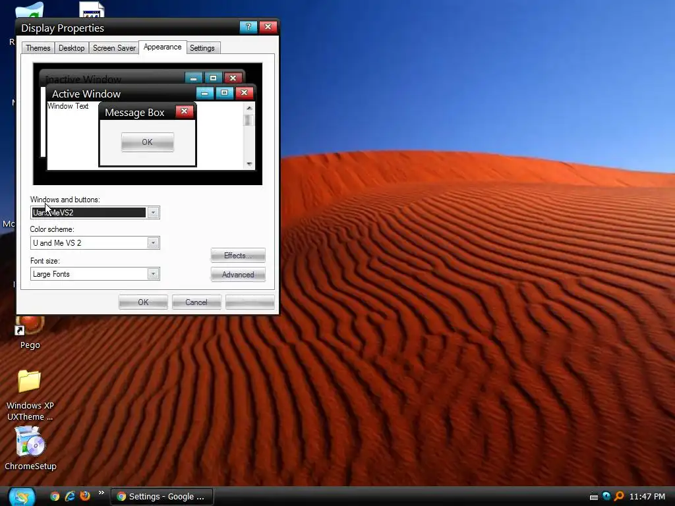Click the Cancel button

coord(196,302)
